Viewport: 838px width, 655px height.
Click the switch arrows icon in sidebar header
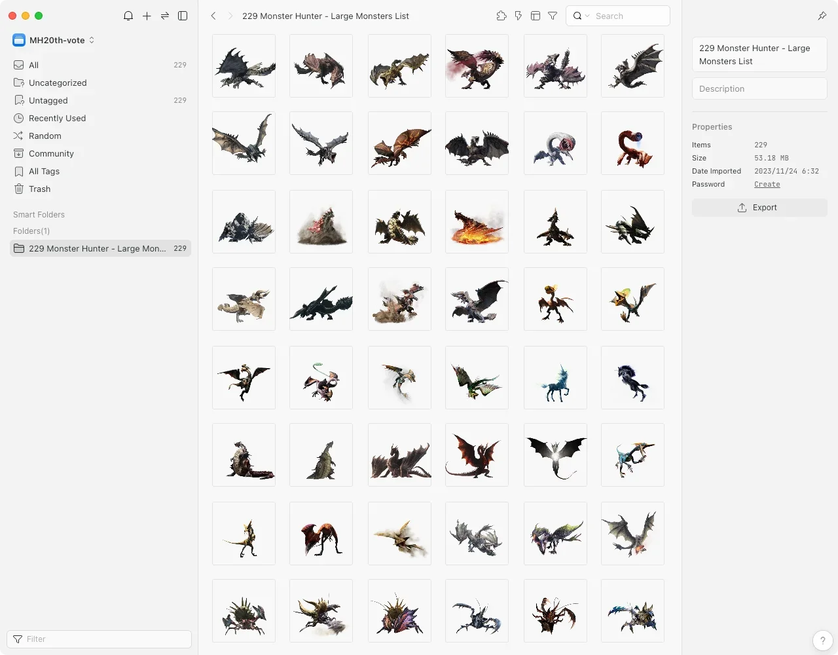point(165,16)
